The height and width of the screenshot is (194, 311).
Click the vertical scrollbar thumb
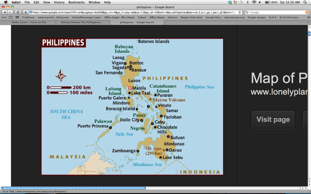tap(309, 33)
